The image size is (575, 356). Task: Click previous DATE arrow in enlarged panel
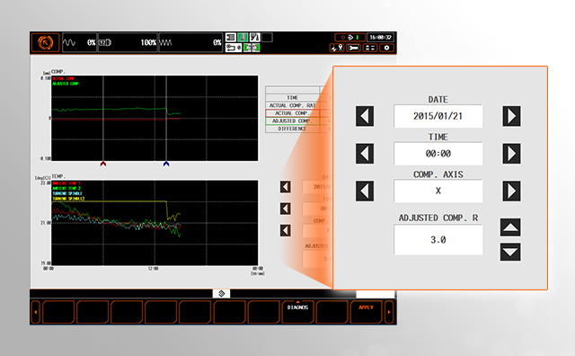(x=365, y=116)
